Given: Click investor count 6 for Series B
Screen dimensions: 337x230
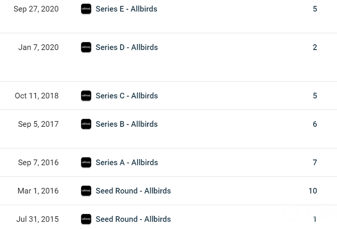Looking at the screenshot, I should 315,124.
